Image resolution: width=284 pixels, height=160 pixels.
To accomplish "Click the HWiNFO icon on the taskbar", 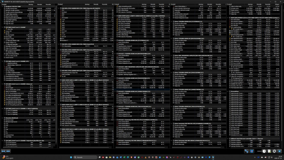I will click(x=213, y=157).
